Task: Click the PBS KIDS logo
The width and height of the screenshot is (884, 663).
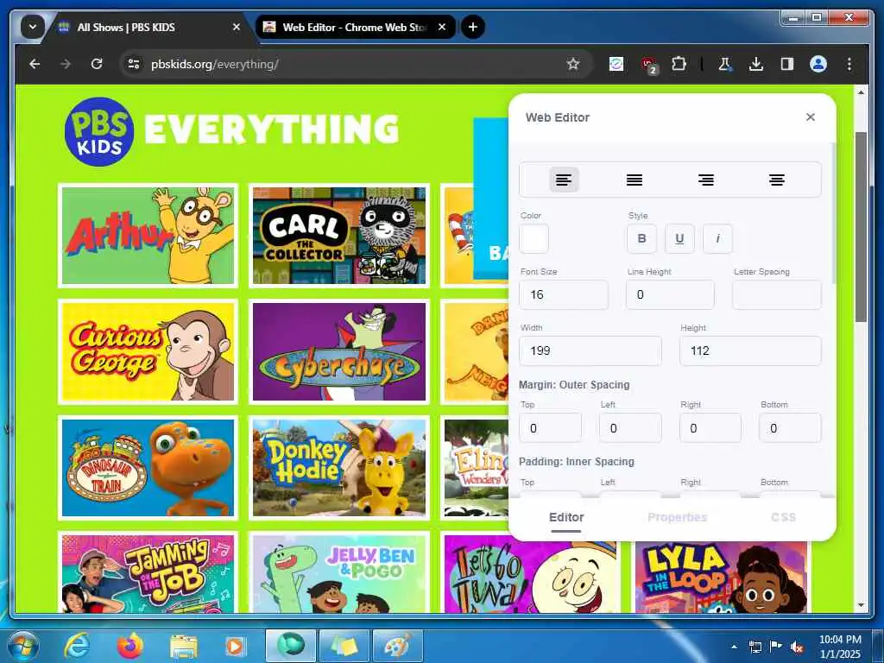Action: [99, 132]
